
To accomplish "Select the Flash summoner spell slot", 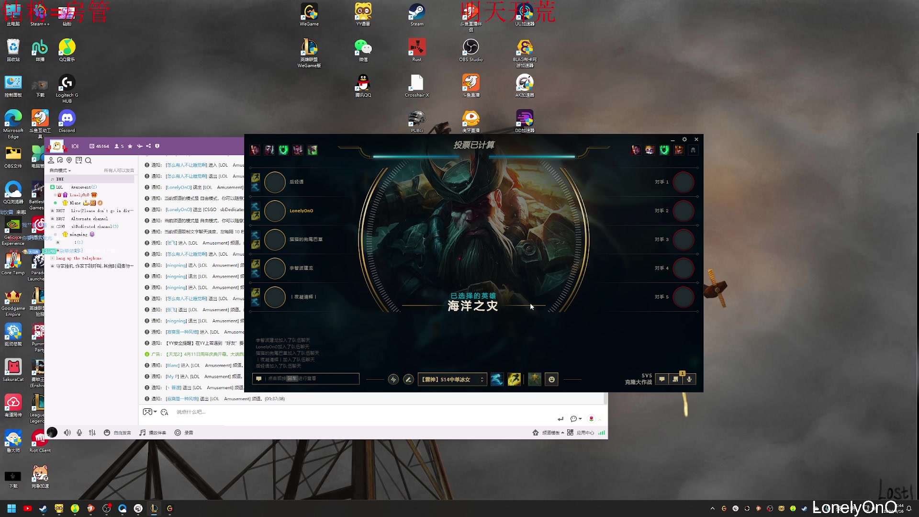I will (x=514, y=379).
